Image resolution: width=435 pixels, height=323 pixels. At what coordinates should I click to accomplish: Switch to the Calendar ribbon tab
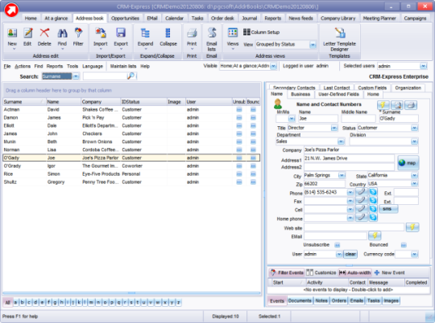[174, 18]
